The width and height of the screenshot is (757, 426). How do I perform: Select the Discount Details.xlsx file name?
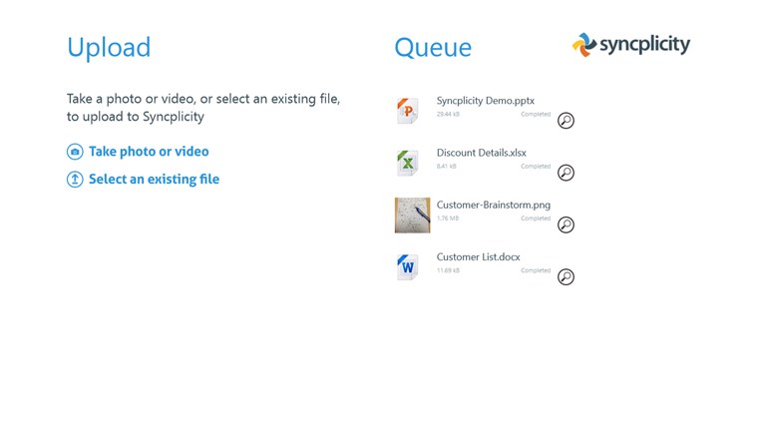click(482, 153)
